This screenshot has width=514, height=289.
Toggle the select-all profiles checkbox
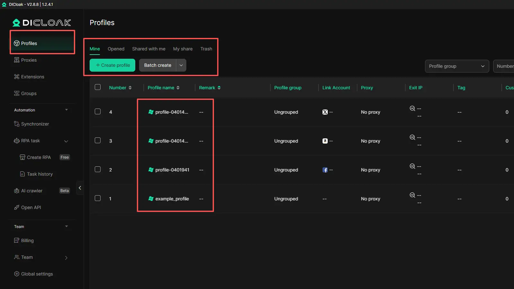[x=98, y=87]
